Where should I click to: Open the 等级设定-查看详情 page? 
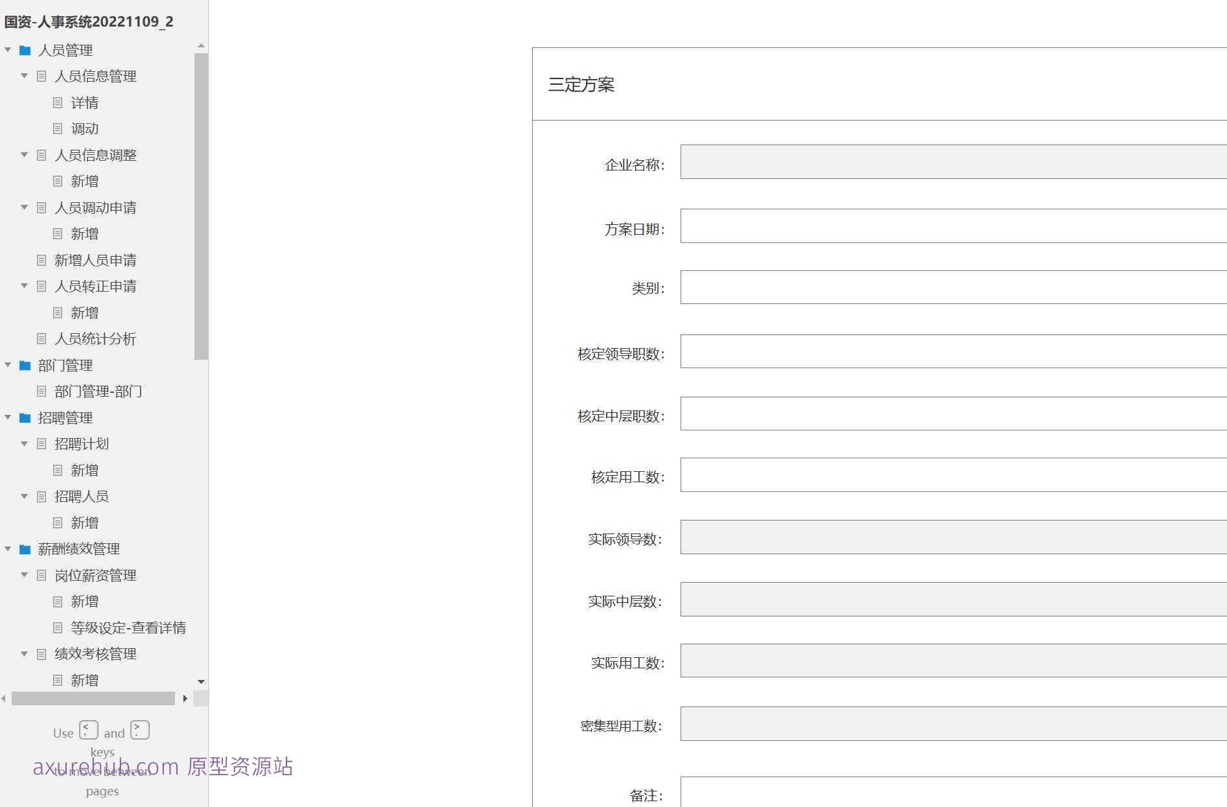(x=129, y=627)
